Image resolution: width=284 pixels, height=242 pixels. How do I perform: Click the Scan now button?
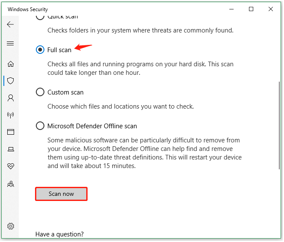click(61, 195)
